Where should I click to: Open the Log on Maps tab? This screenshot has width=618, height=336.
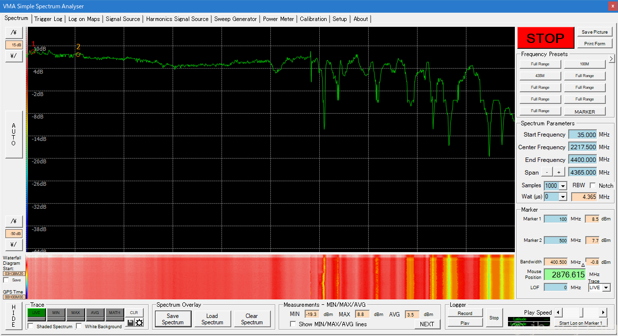click(x=84, y=19)
